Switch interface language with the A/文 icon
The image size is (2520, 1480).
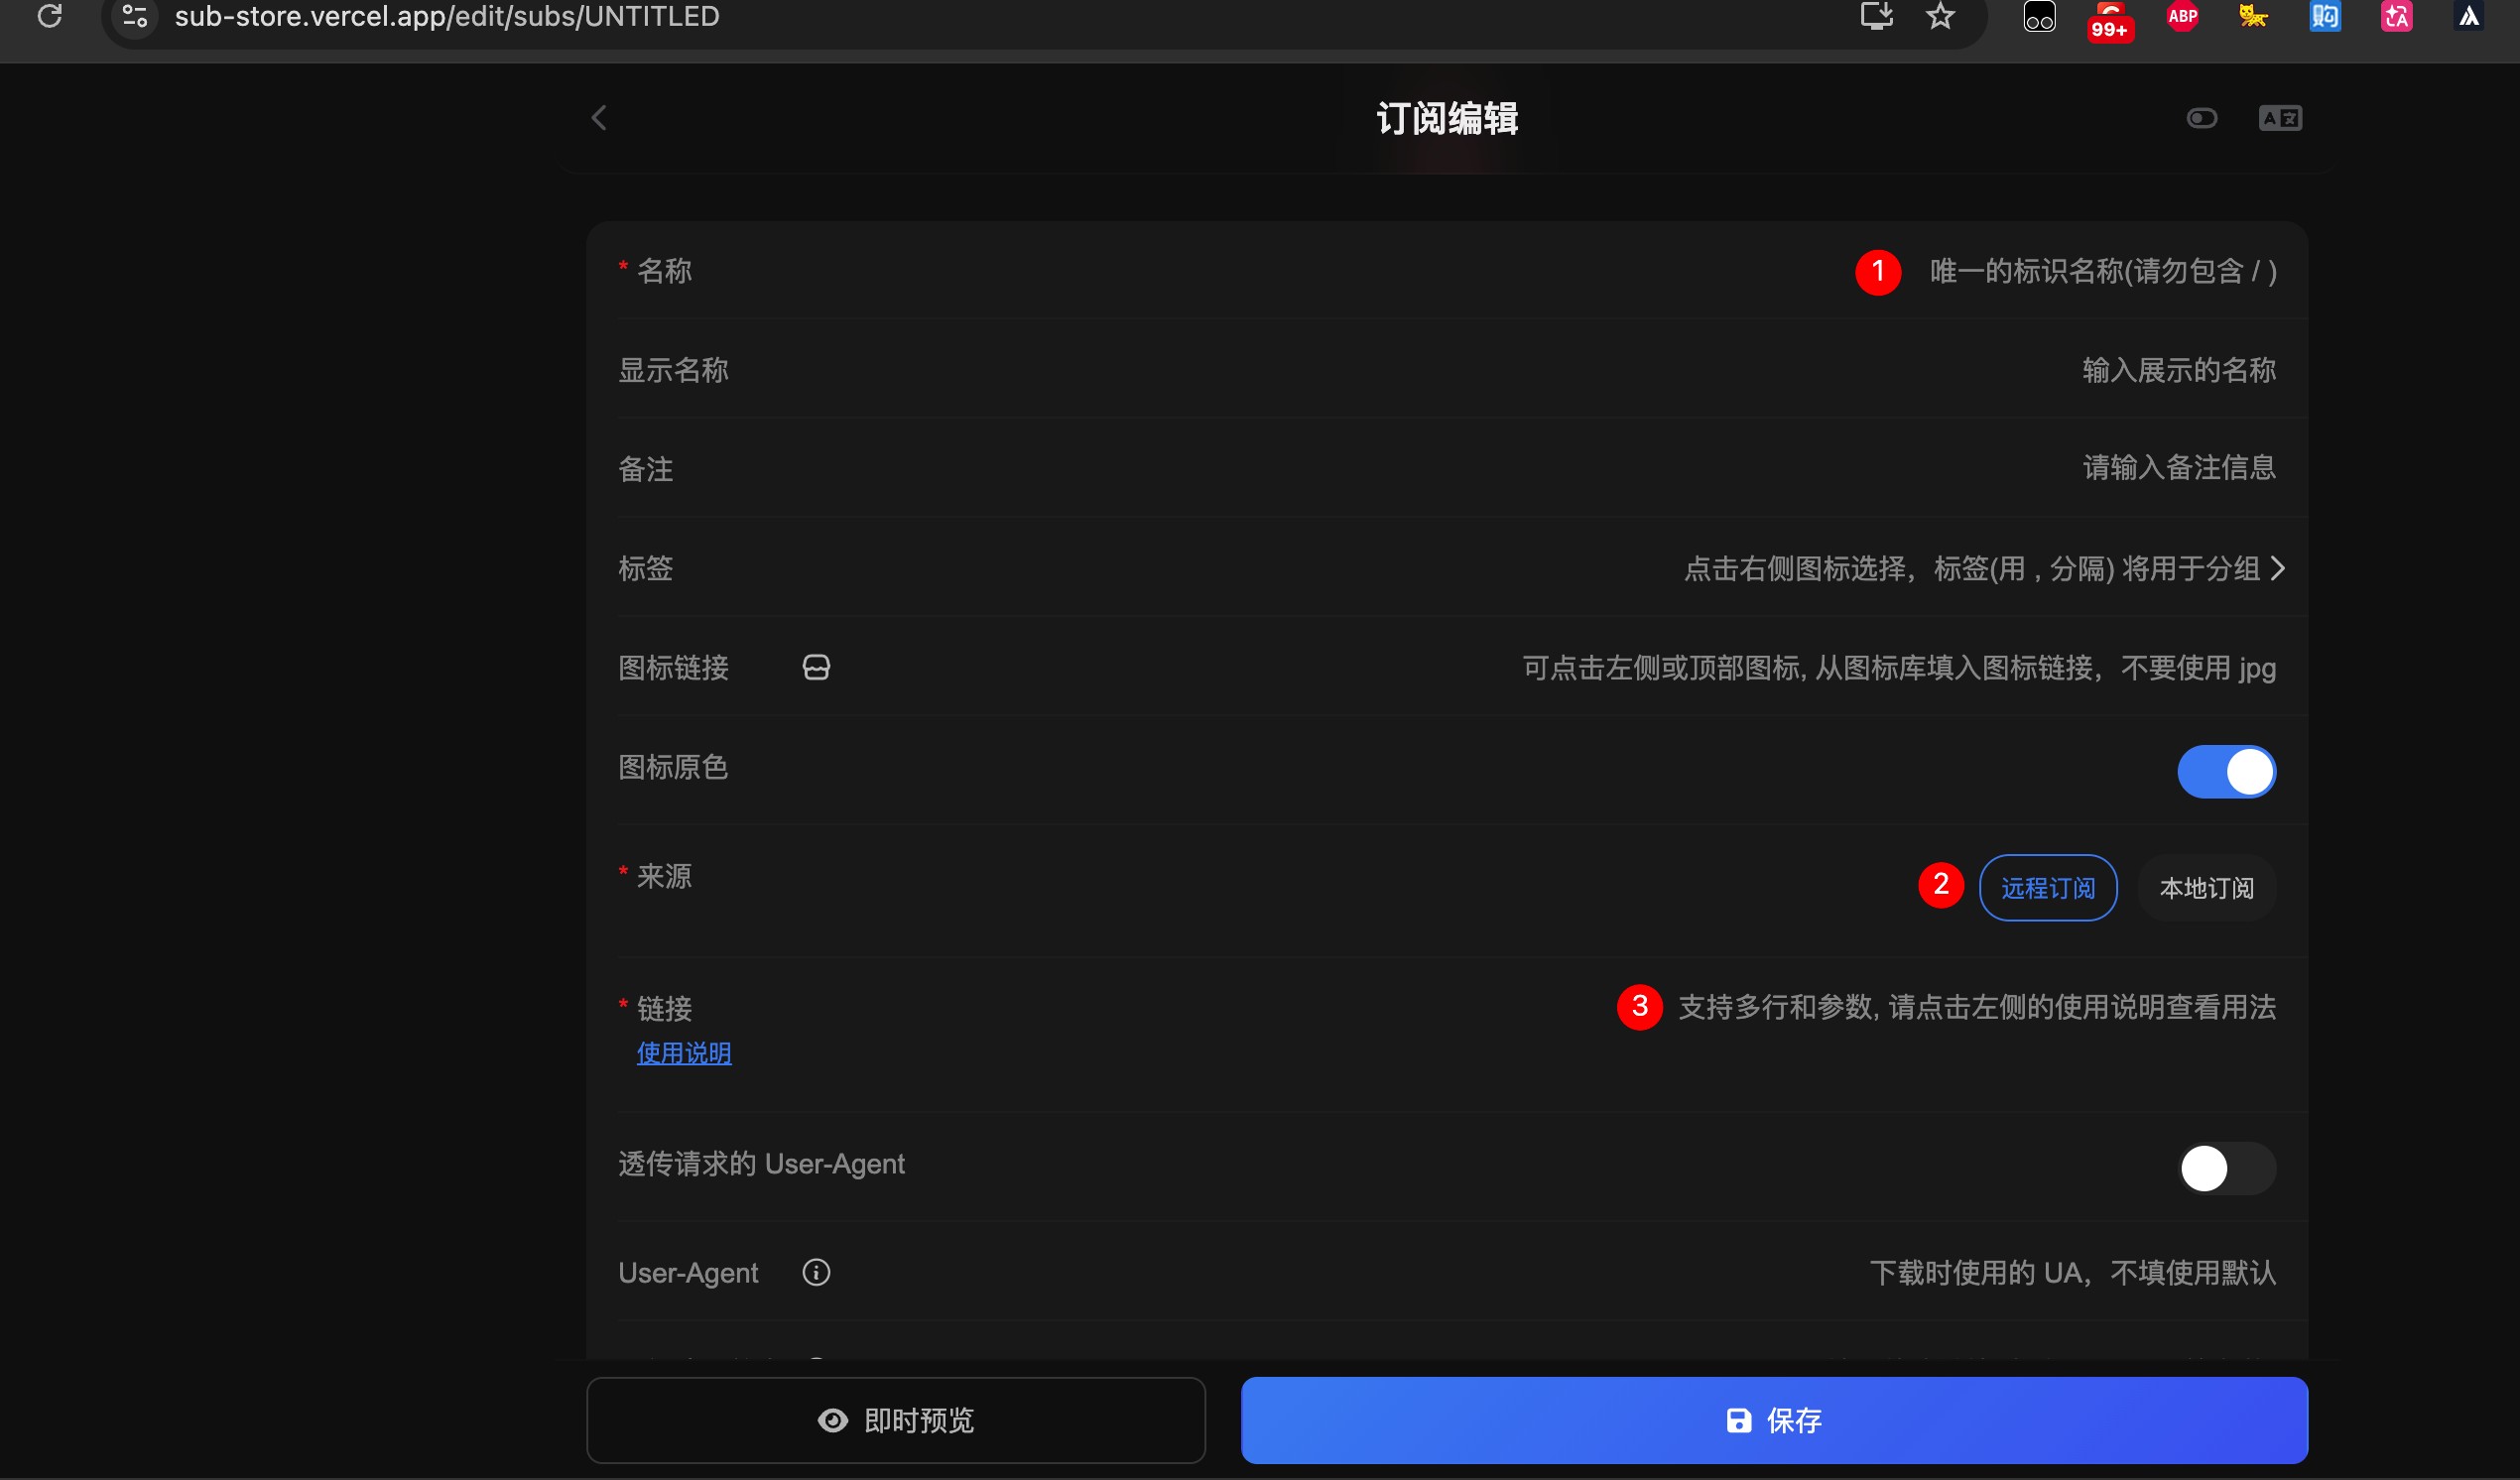tap(2281, 118)
